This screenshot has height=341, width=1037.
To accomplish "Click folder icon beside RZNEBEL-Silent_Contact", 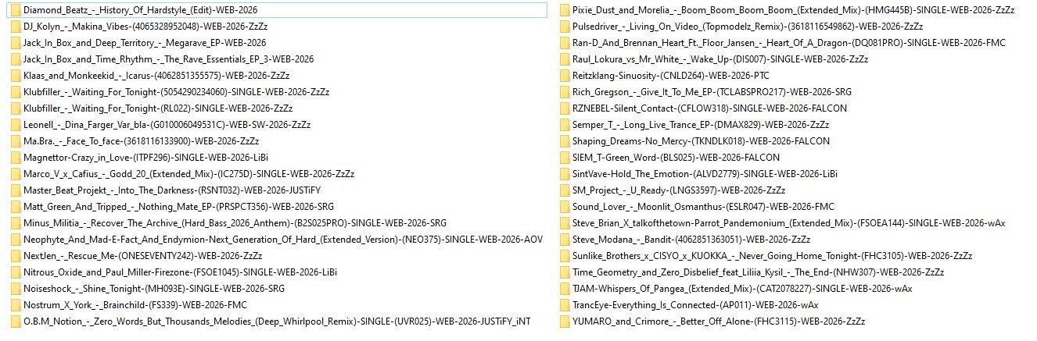I will click(x=565, y=108).
